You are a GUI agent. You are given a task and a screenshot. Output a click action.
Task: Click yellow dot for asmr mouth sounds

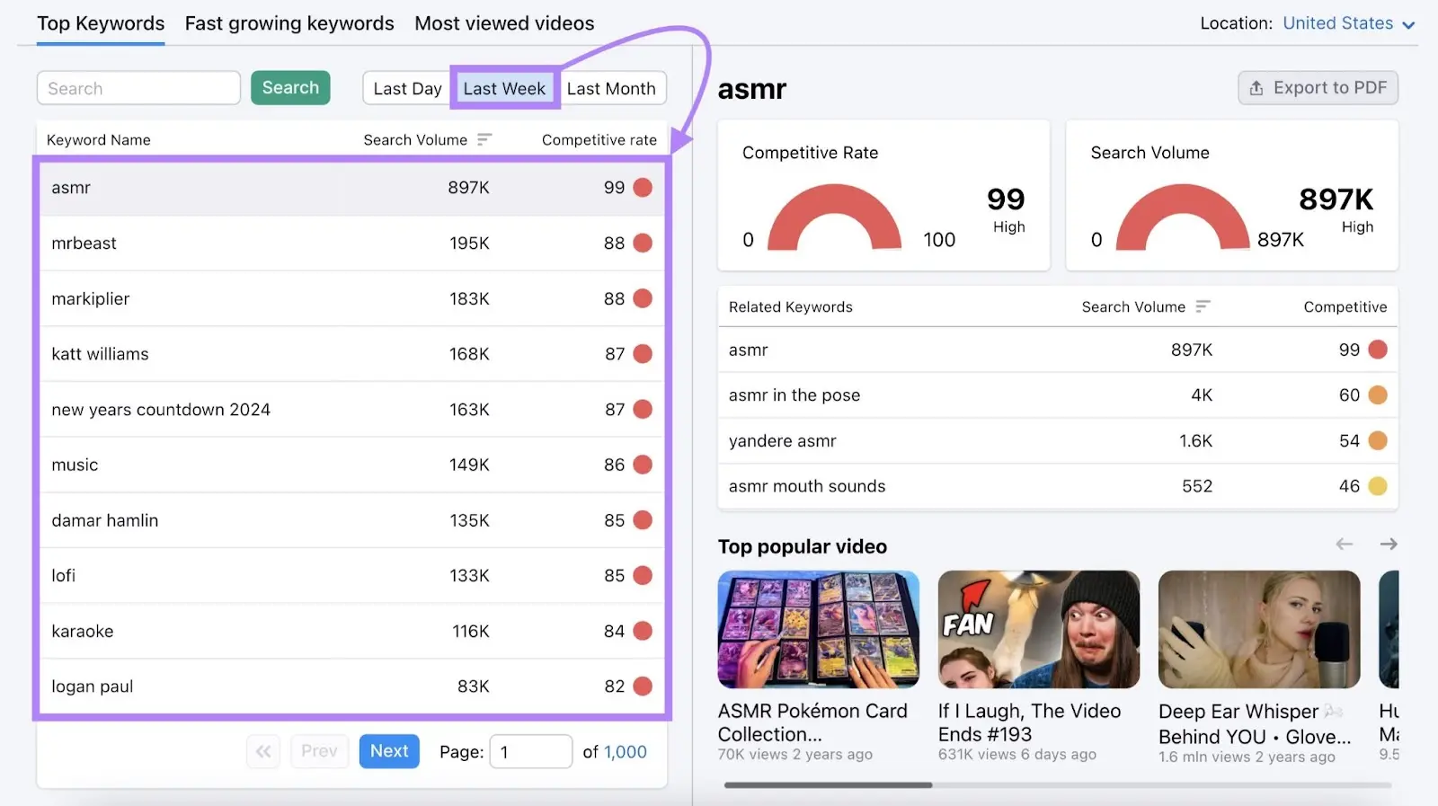pyautogui.click(x=1378, y=486)
